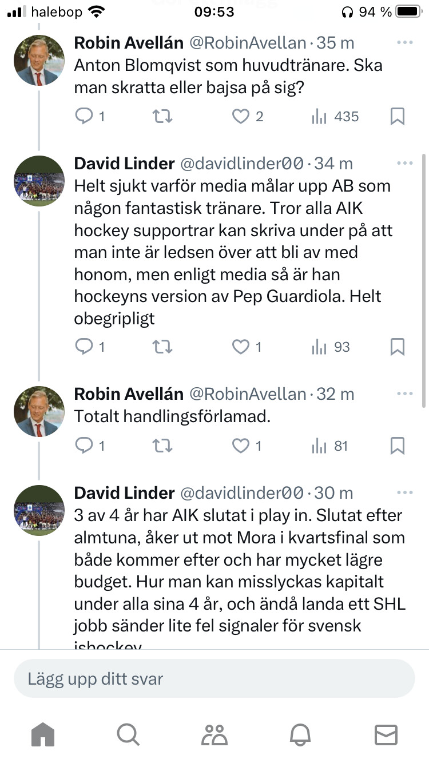Open Notifications bell tab
Screen dimensions: 429x763
coord(300,735)
